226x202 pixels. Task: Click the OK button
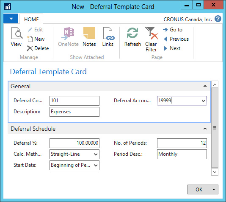199,189
